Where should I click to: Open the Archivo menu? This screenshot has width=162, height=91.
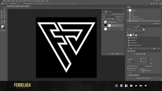[x=5, y=1]
